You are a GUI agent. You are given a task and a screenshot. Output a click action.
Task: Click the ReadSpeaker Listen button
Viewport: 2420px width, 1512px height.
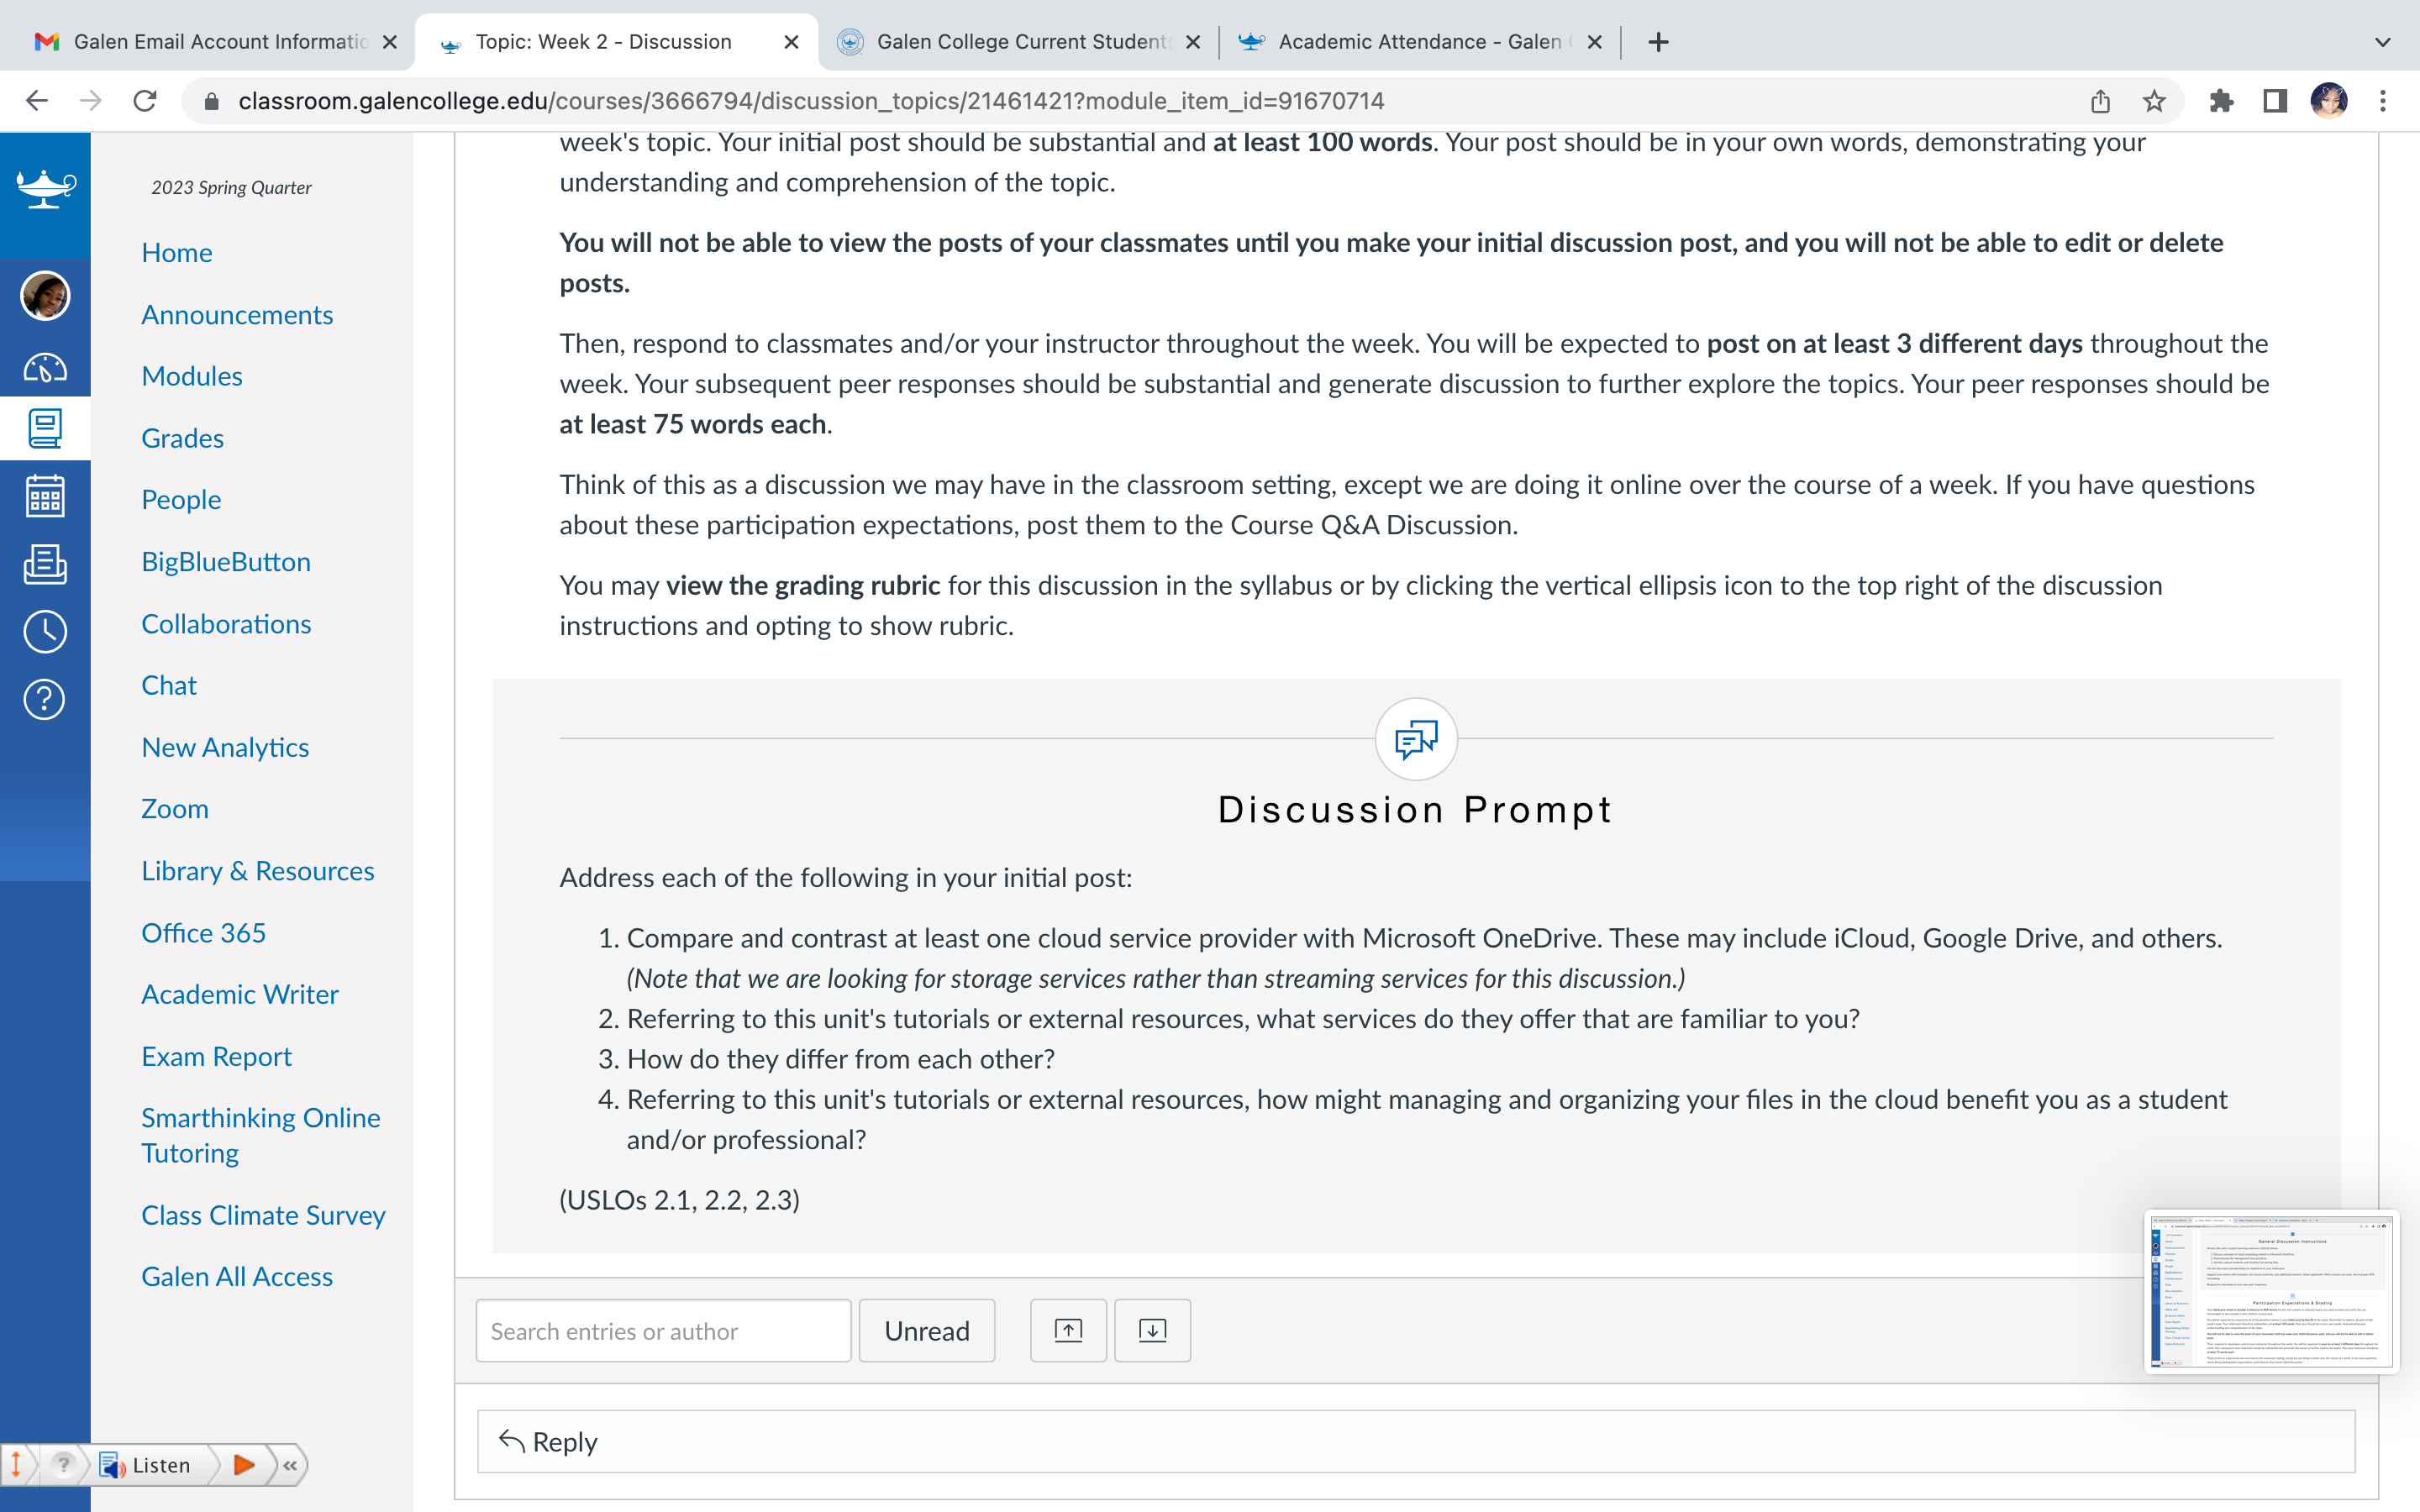tap(147, 1466)
